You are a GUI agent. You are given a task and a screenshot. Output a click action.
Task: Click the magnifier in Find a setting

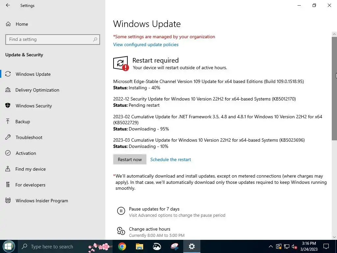pyautogui.click(x=95, y=40)
